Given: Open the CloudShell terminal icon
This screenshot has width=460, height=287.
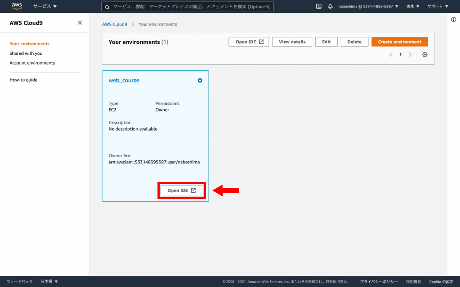Looking at the screenshot, I should click(x=318, y=7).
